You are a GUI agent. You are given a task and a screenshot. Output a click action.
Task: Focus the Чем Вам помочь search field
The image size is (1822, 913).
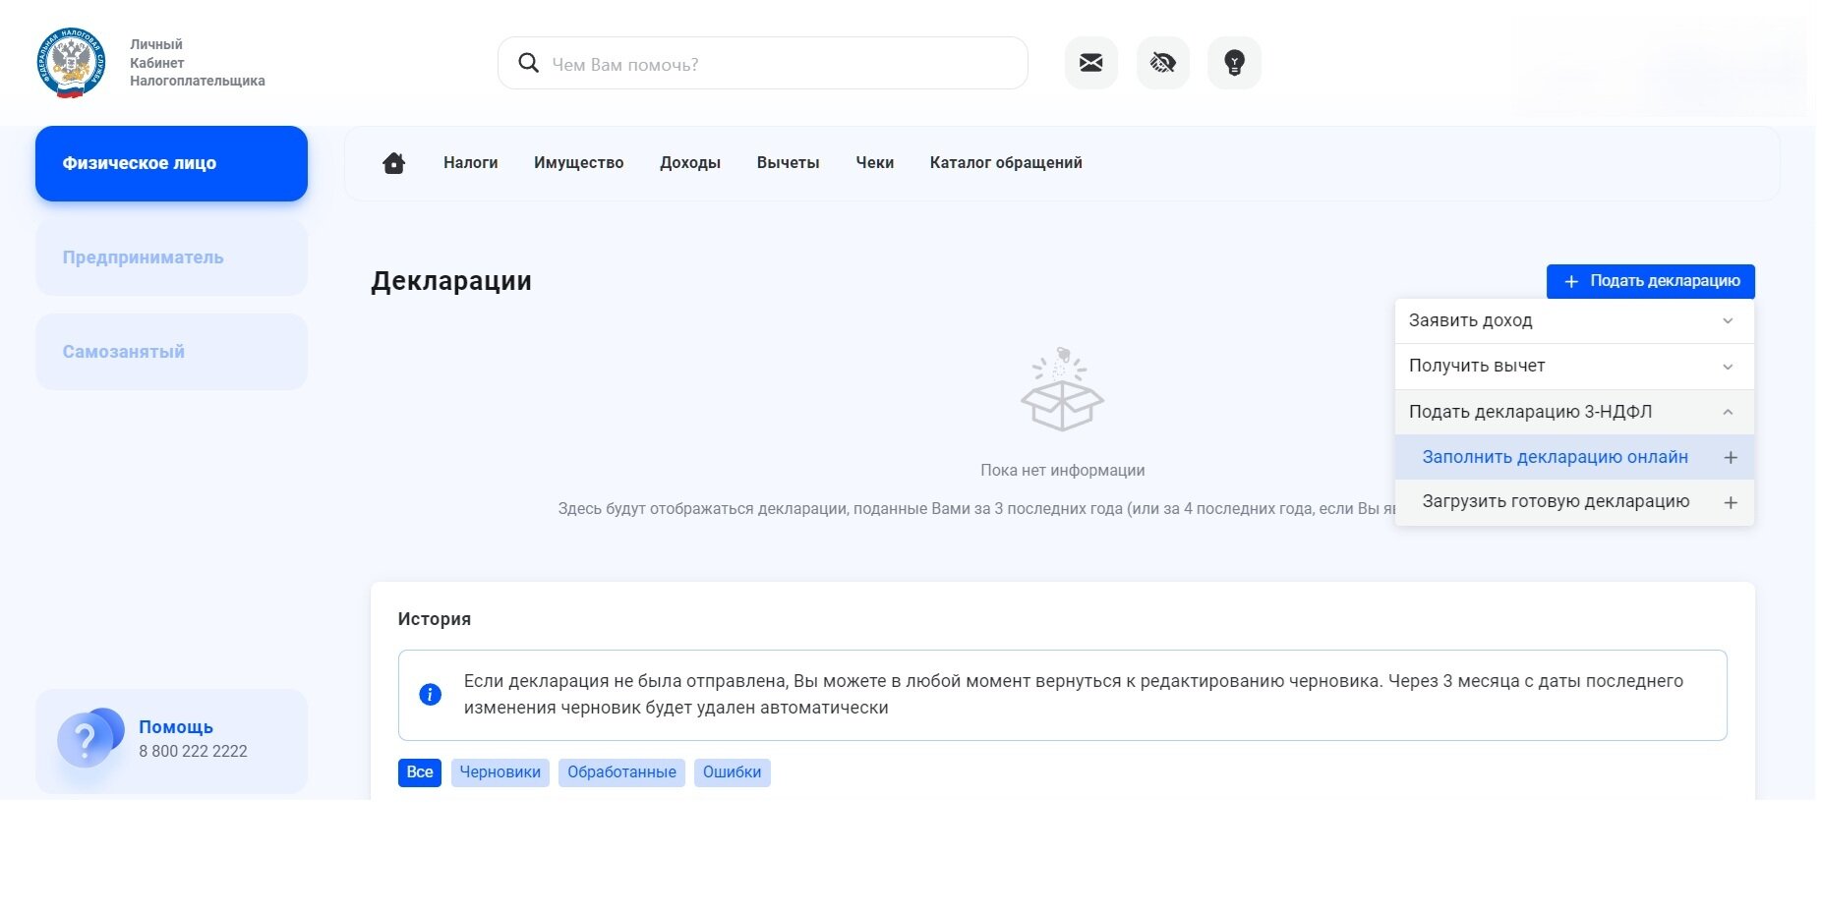[x=763, y=63]
